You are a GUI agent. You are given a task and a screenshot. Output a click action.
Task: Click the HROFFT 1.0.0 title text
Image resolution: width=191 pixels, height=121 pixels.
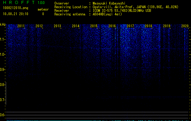coord(24,2)
